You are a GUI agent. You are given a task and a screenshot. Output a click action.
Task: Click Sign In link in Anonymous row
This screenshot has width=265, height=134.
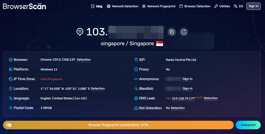coord(187,79)
